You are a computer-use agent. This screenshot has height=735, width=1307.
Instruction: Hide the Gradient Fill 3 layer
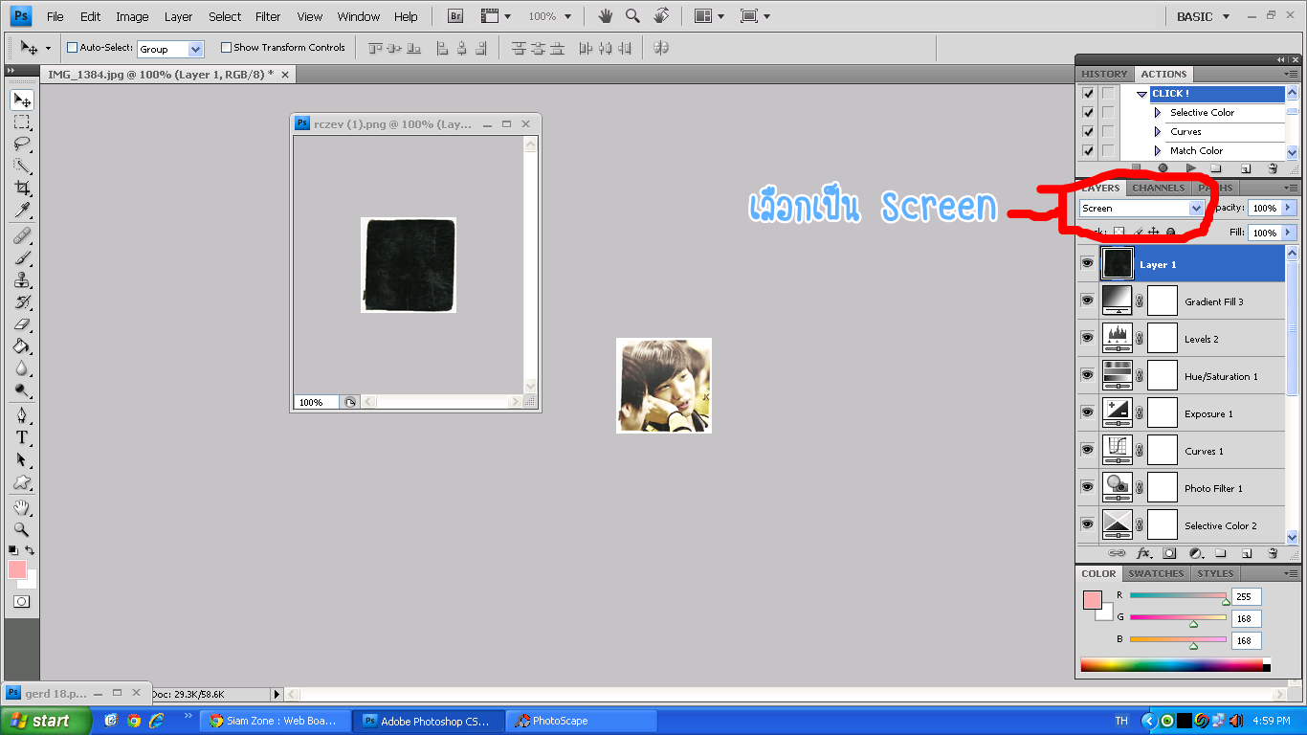click(1087, 301)
